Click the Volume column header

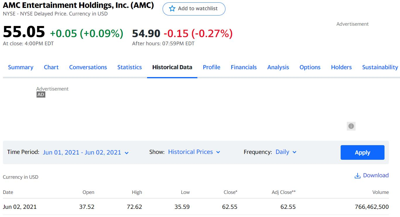380,192
